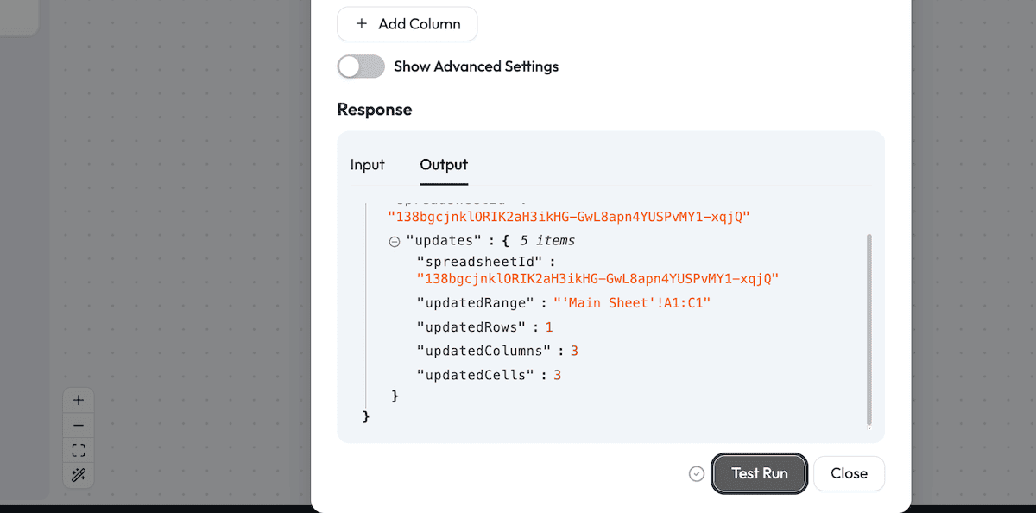Click the 'Main Sheet'!A1:C1 updatedRange value

click(x=632, y=303)
